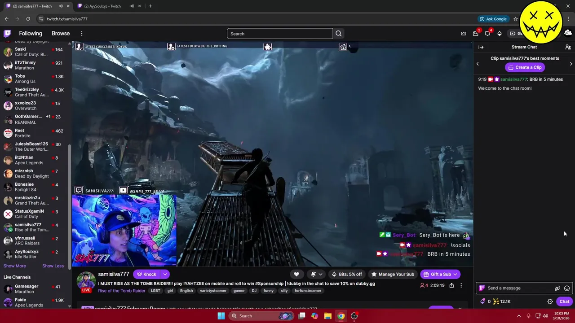Image resolution: width=575 pixels, height=323 pixels.
Task: Open JulesIsBeast125 channel in sidebar
Action: tap(35, 147)
